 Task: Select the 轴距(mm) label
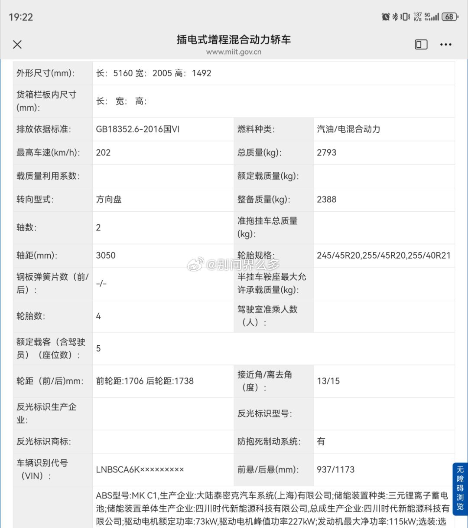37,255
